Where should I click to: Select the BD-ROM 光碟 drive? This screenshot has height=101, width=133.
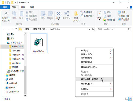coord(15,71)
